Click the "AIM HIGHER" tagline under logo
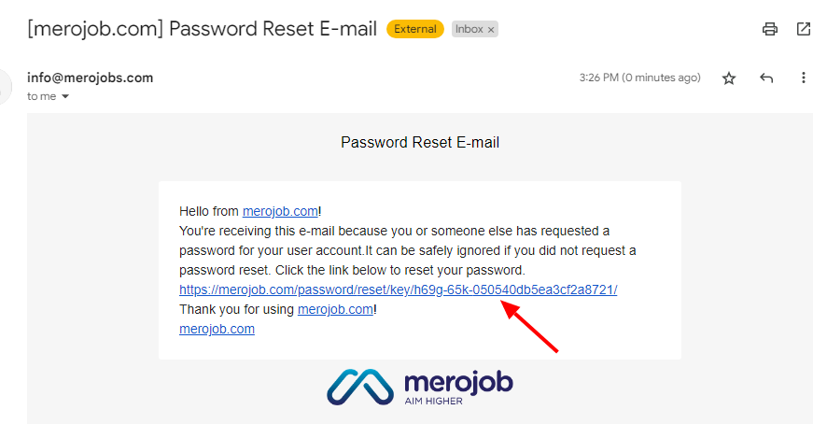 click(x=434, y=402)
